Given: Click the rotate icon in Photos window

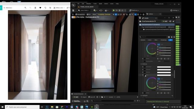Looking at the screenshot, I should [45, 8].
